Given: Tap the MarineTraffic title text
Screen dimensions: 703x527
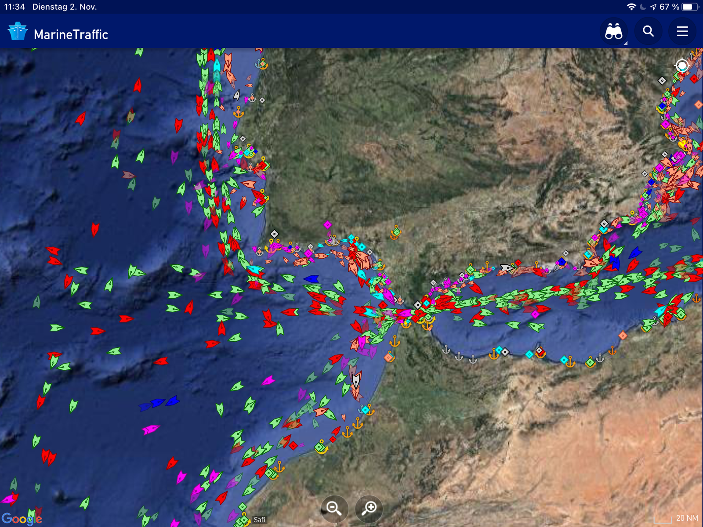Looking at the screenshot, I should pos(71,35).
